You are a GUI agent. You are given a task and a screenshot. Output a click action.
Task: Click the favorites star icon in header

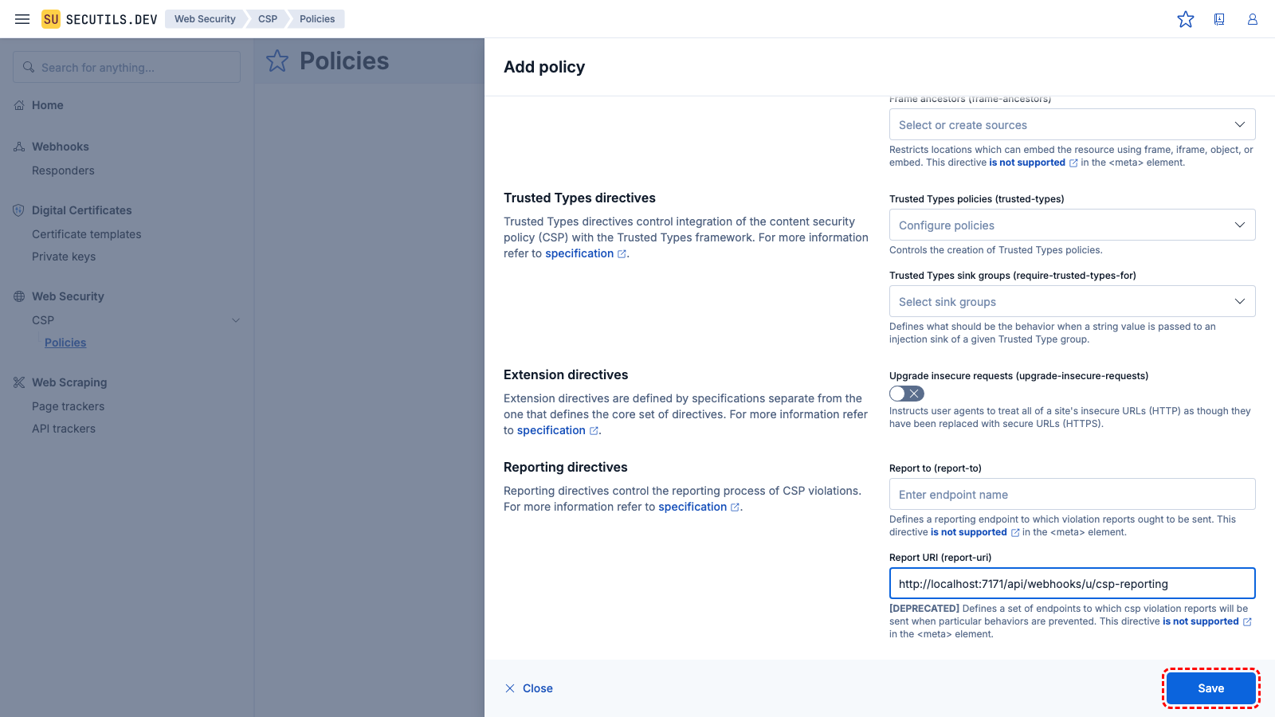tap(1186, 19)
